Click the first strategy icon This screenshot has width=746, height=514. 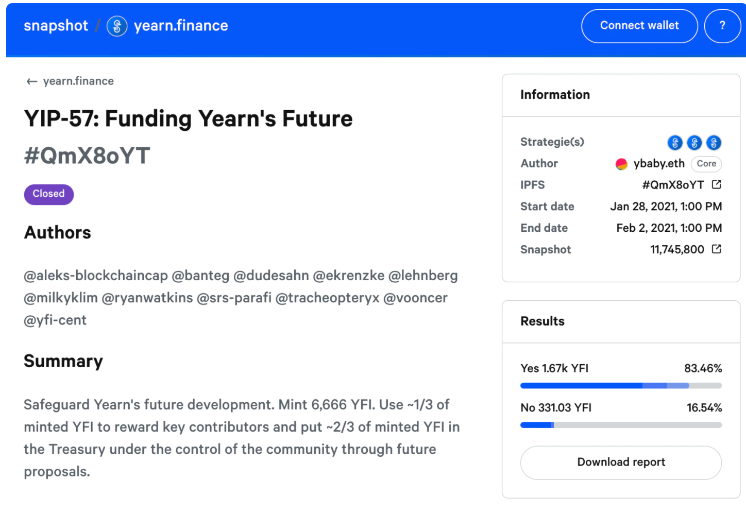(675, 143)
